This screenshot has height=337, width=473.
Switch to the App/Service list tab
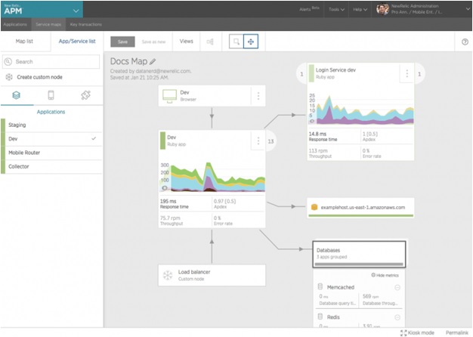click(x=77, y=42)
